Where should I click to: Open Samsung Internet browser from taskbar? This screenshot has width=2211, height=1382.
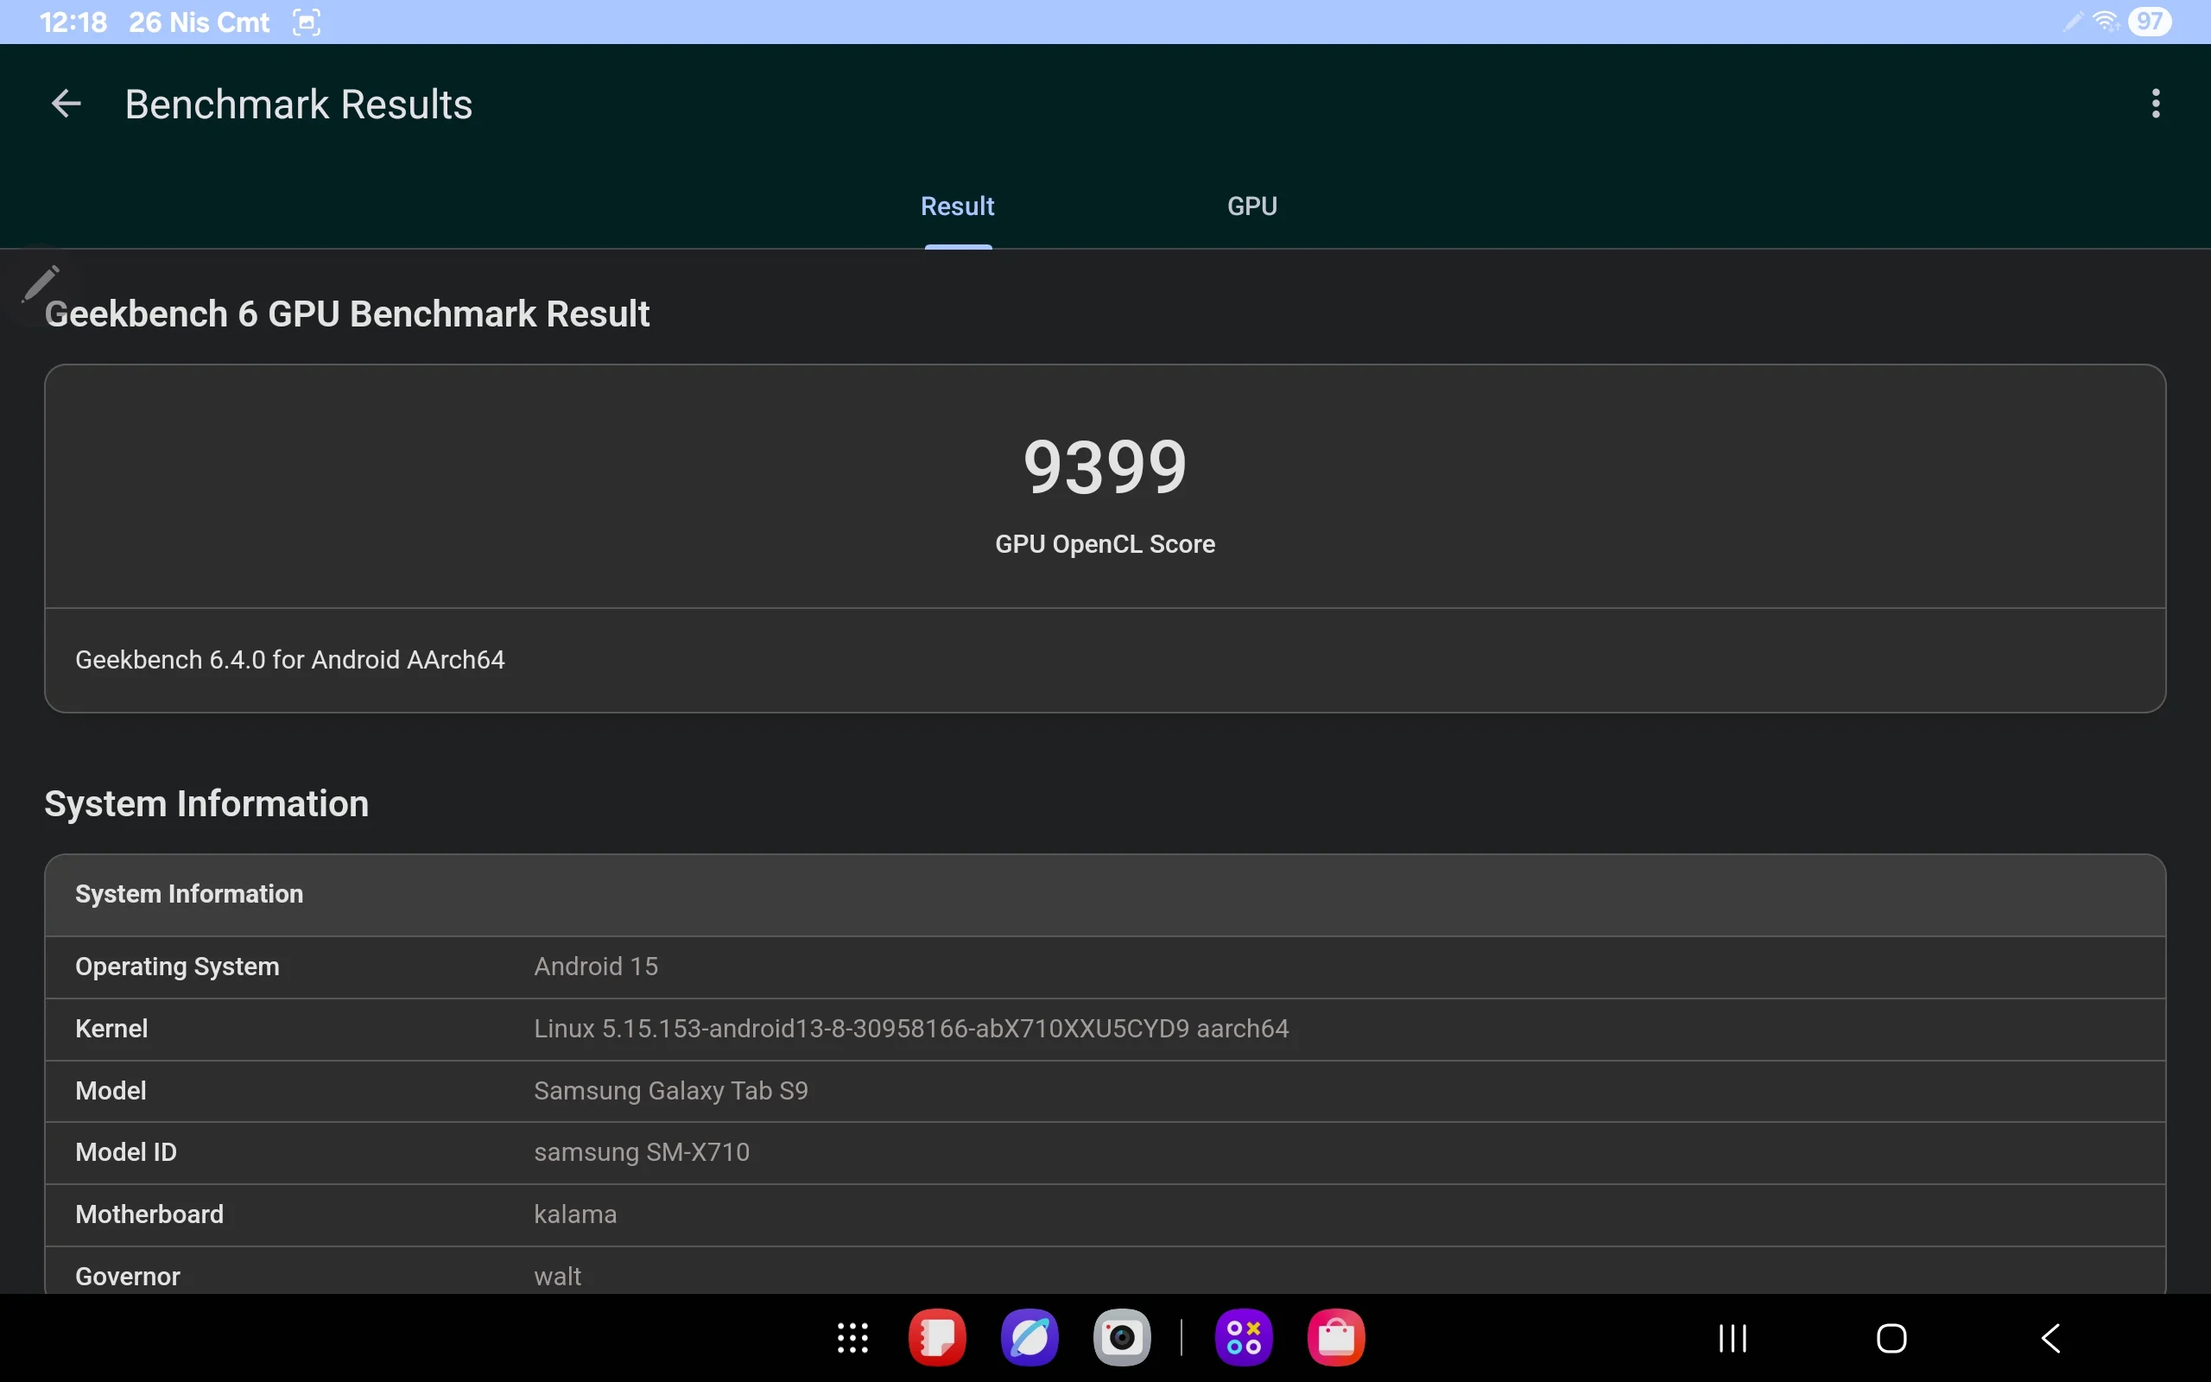tap(1029, 1338)
